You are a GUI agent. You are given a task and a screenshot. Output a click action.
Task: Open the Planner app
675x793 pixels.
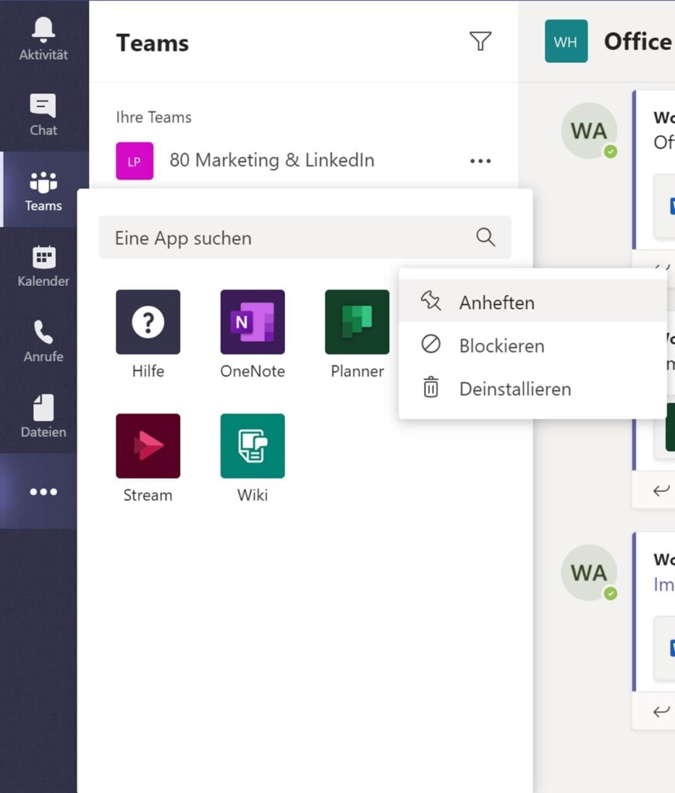click(357, 335)
